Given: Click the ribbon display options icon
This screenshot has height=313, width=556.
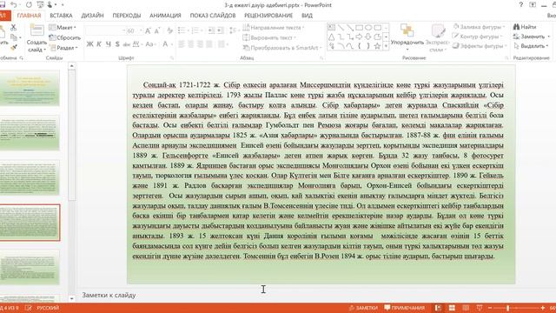Looking at the screenshot, I should coord(533,5).
